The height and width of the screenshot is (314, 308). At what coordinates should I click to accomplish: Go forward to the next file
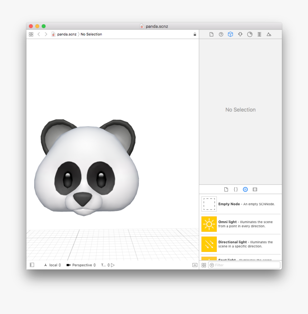[x=46, y=34]
